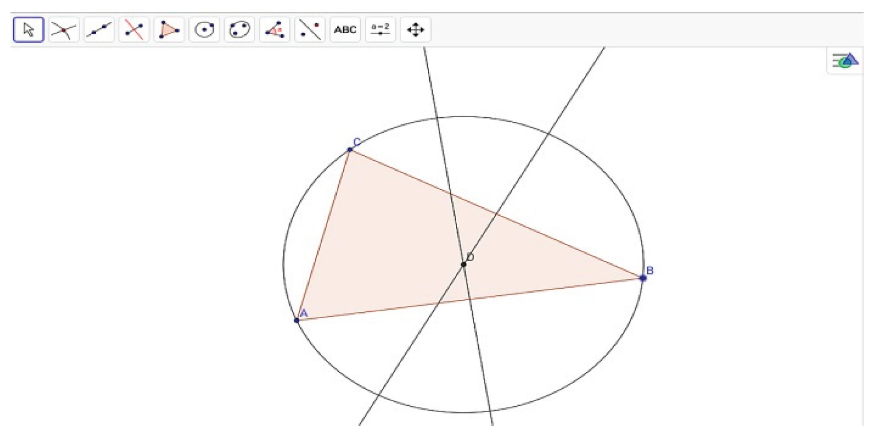The width and height of the screenshot is (876, 442).
Task: Select Circle with Center through Point tool
Action: 204,30
